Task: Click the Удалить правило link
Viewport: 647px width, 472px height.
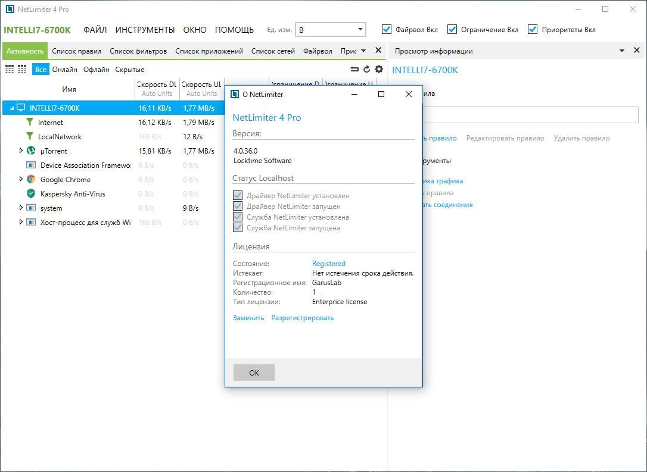Action: 581,138
